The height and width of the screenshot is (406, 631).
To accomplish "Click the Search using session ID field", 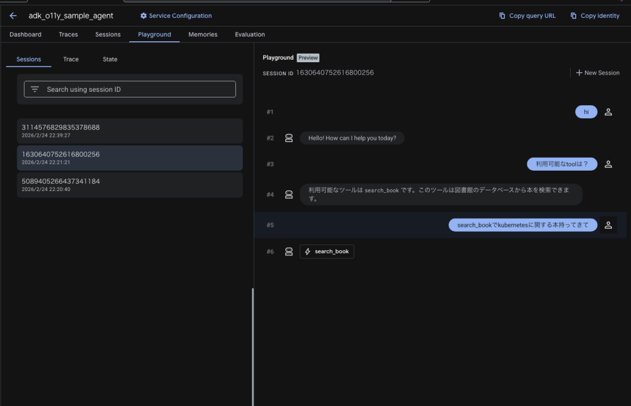I will click(x=139, y=89).
